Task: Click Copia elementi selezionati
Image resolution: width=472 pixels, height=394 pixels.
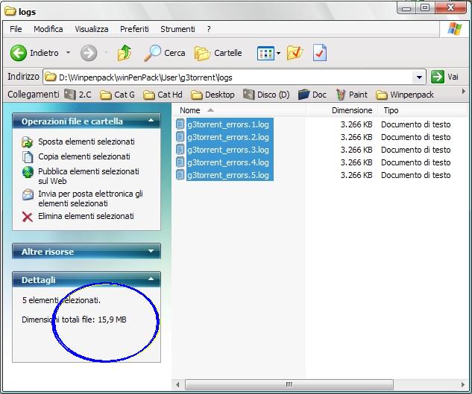Action: 84,156
